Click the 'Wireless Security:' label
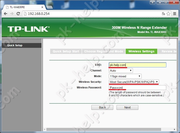This screenshot has height=133, width=180. (x=90, y=82)
